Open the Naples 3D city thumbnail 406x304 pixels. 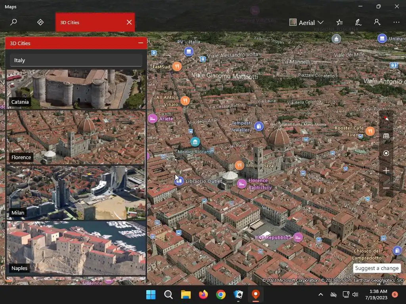pyautogui.click(x=76, y=248)
